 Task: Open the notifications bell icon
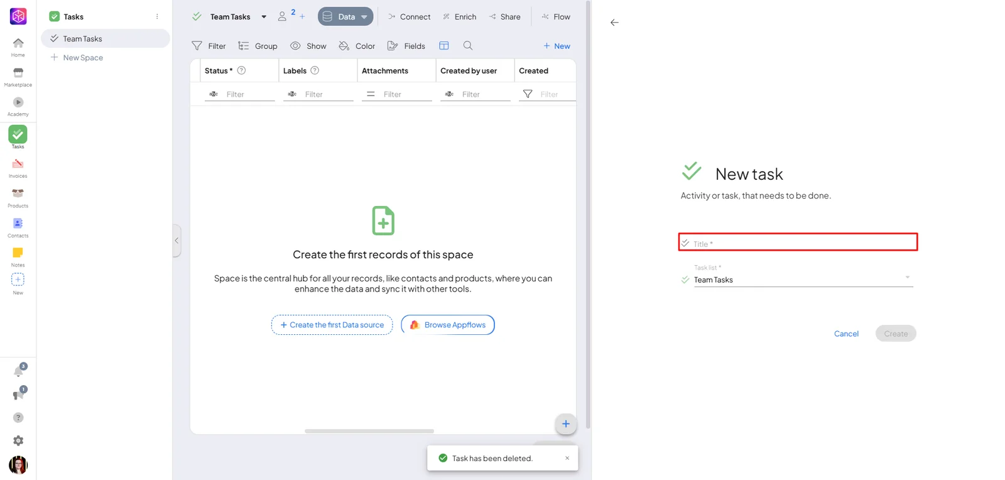[x=19, y=371]
